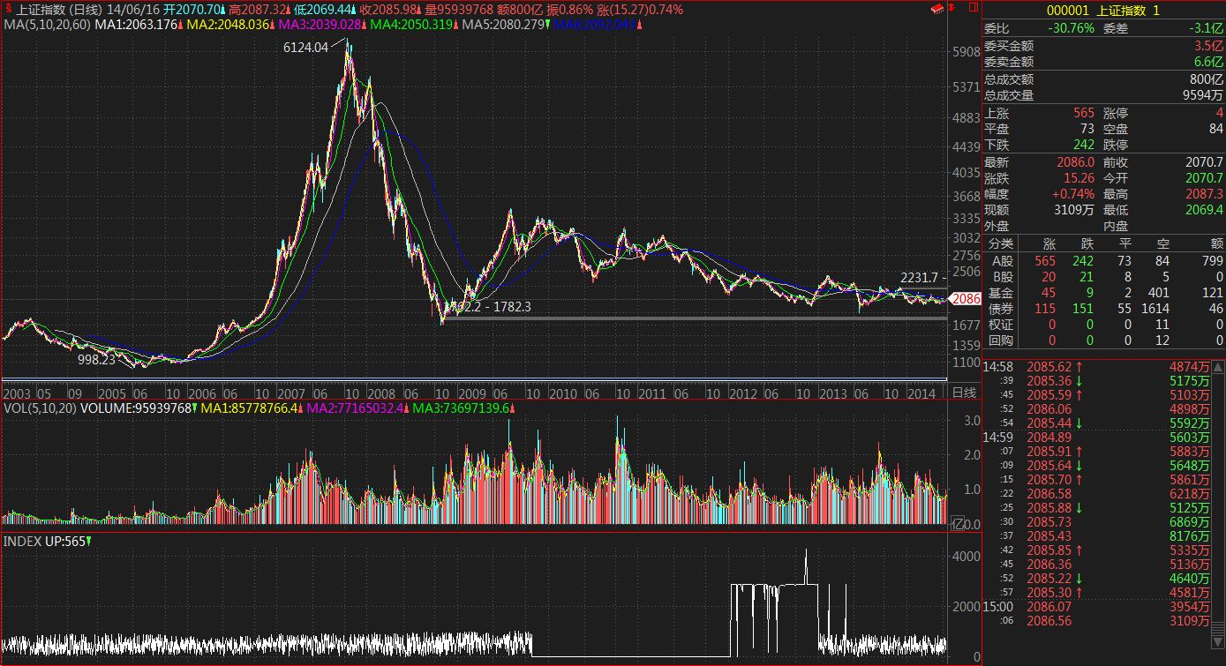Click the 5908 price axis label
The image size is (1226, 666).
click(x=966, y=52)
